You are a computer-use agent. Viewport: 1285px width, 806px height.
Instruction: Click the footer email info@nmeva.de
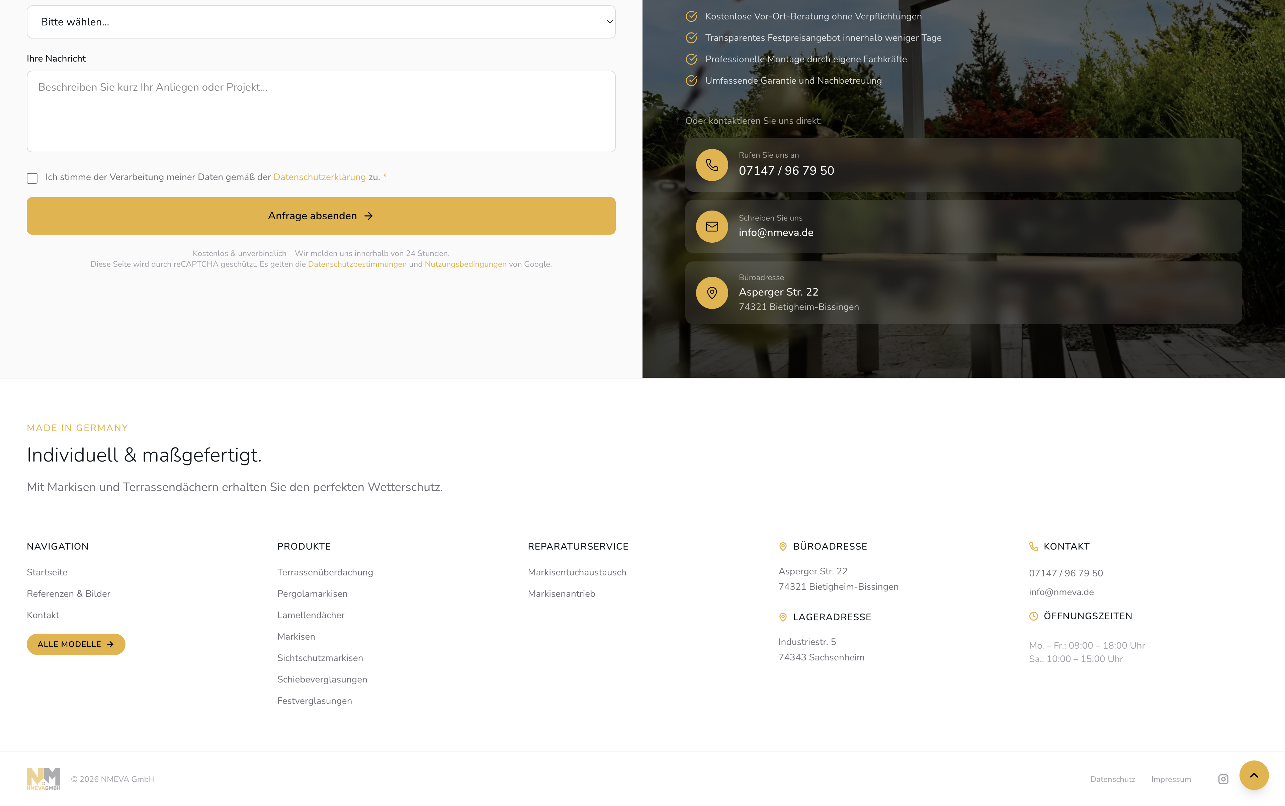(x=1060, y=592)
